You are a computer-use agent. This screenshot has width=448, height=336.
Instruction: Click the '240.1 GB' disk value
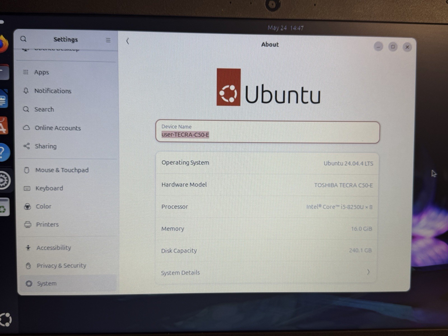point(360,250)
